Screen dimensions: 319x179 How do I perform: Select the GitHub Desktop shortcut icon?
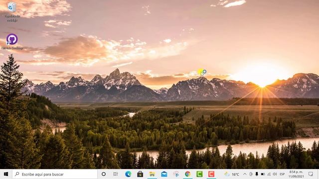[12, 42]
